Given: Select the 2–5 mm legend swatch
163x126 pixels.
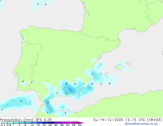Looking at the screenshot, I should [22, 123].
